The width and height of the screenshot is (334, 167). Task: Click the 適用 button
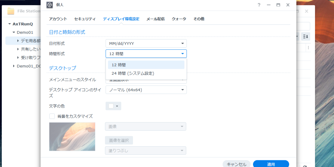271,164
